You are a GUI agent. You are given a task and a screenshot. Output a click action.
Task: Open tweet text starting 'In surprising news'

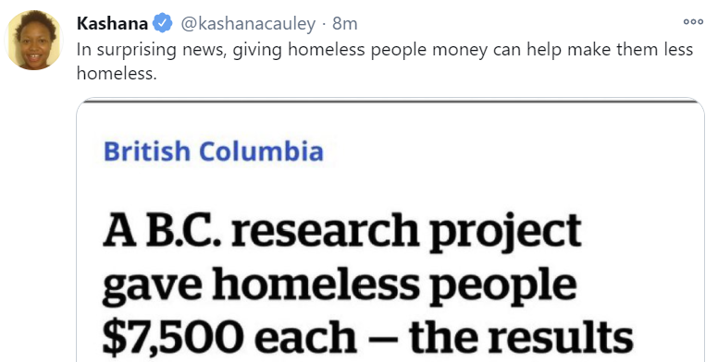tap(385, 61)
